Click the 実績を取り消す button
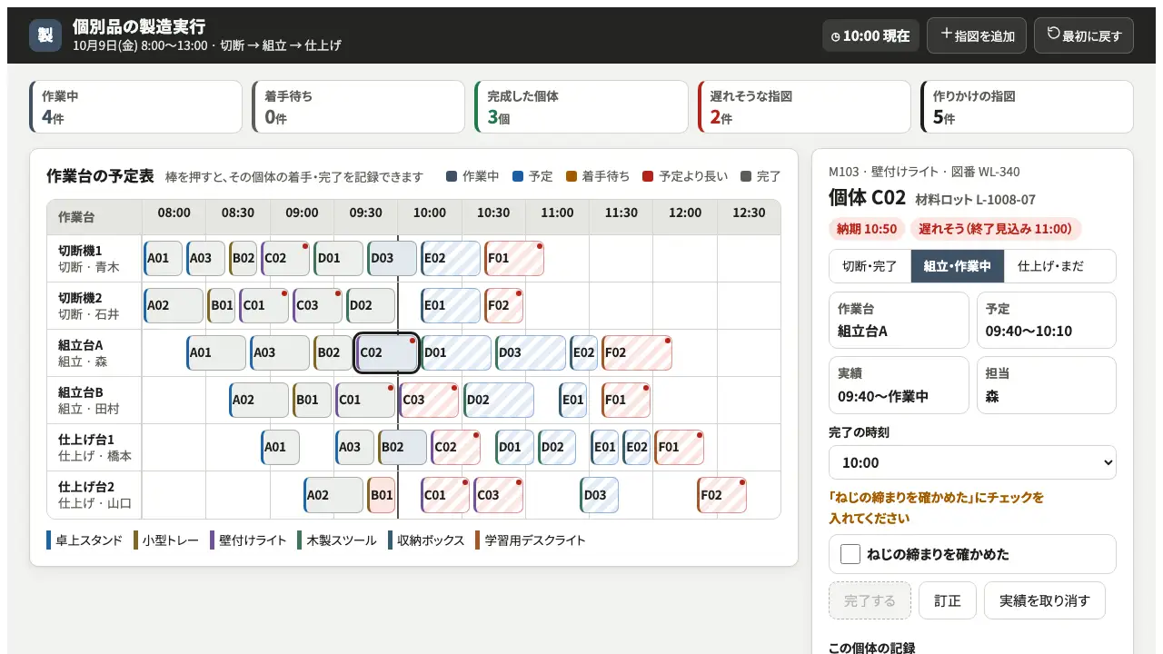Viewport: 1163px width, 654px height. [x=1045, y=600]
